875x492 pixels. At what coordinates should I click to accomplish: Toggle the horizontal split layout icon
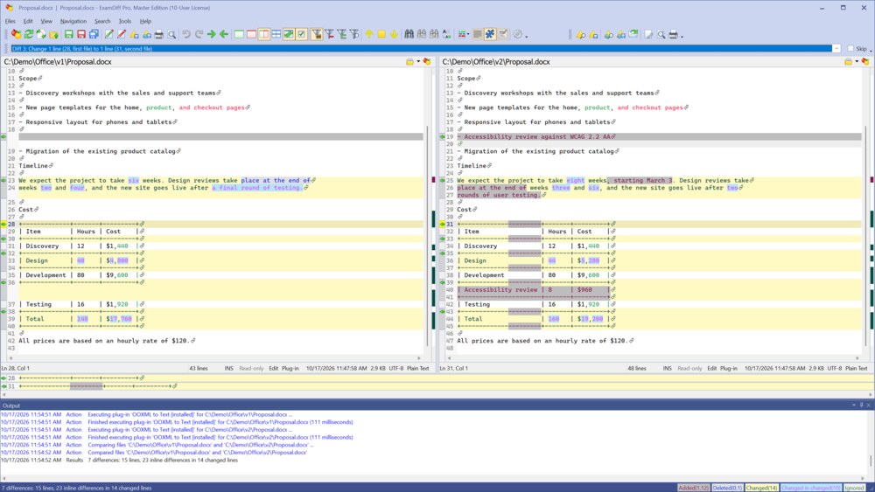pyautogui.click(x=276, y=35)
